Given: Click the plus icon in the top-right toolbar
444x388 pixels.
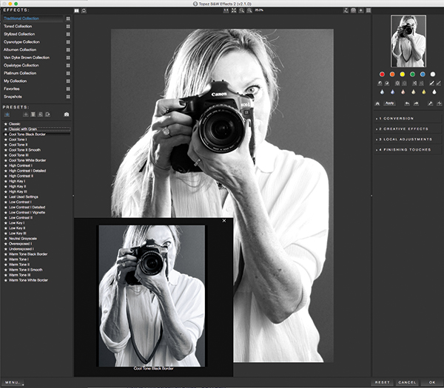Looking at the screenshot, I should pos(361,10).
